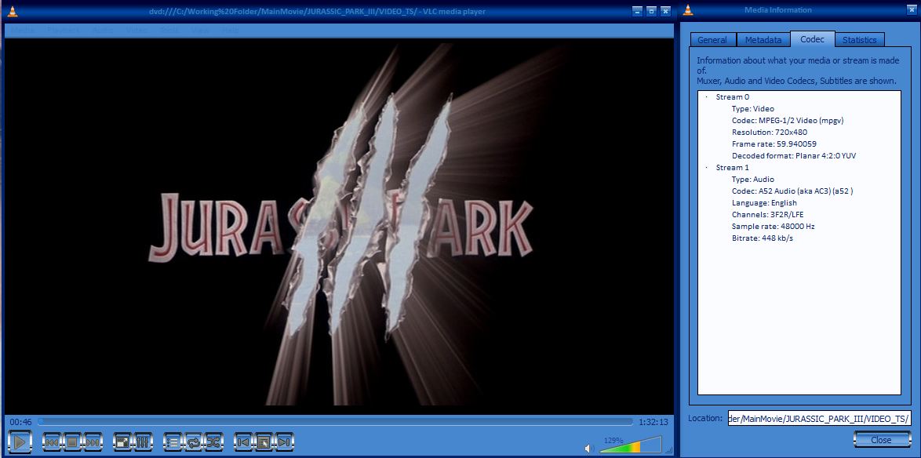
Task: Toggle random shuffle playback
Action: tap(213, 442)
